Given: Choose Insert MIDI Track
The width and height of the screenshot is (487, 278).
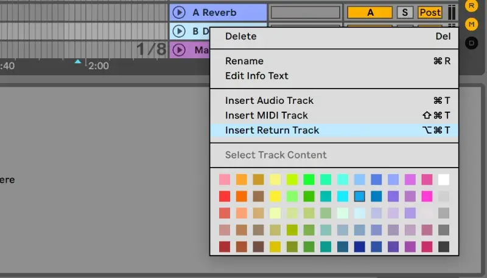Looking at the screenshot, I should [267, 115].
